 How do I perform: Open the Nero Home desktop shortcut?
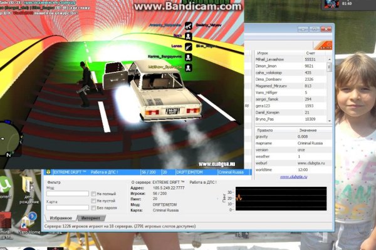(29, 223)
